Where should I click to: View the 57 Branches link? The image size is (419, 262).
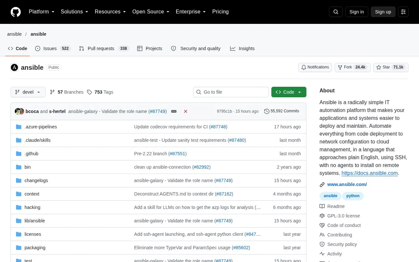pyautogui.click(x=66, y=92)
